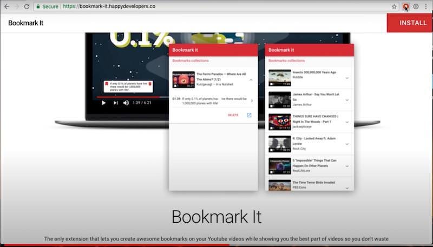Reload the page with the refresh icon
Screen dimensions: 433x247
[27, 6]
